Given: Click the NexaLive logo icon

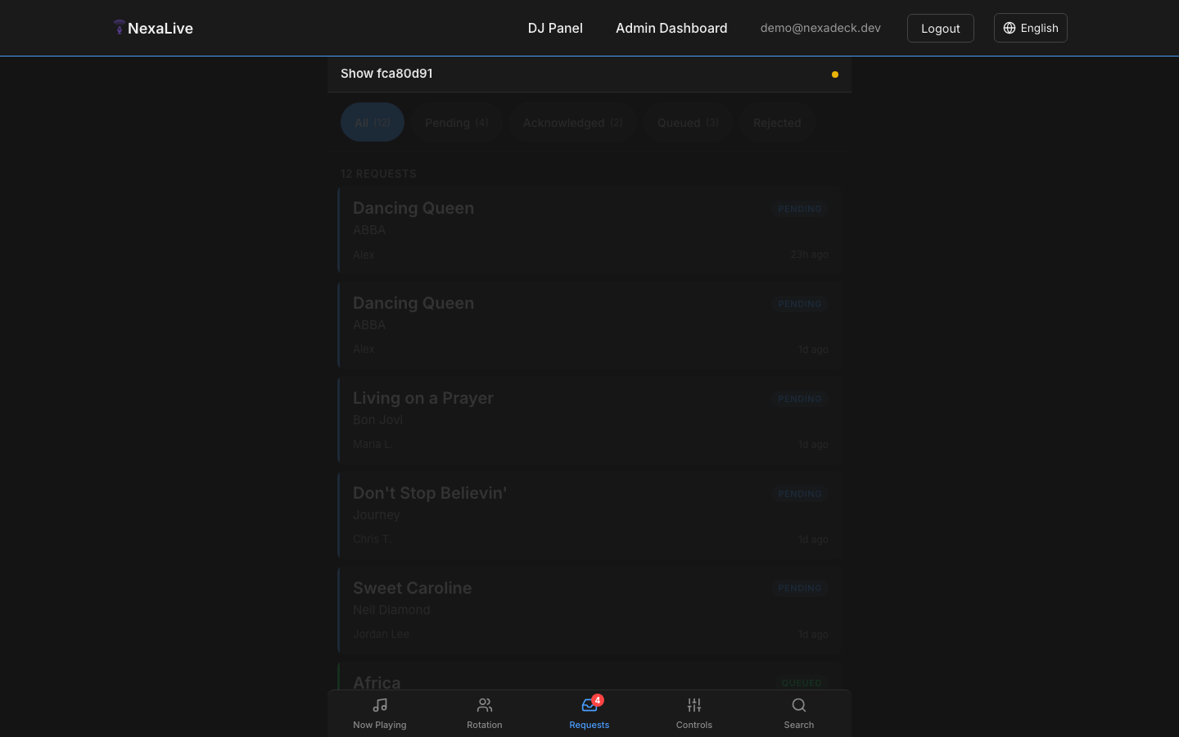Looking at the screenshot, I should tap(120, 28).
